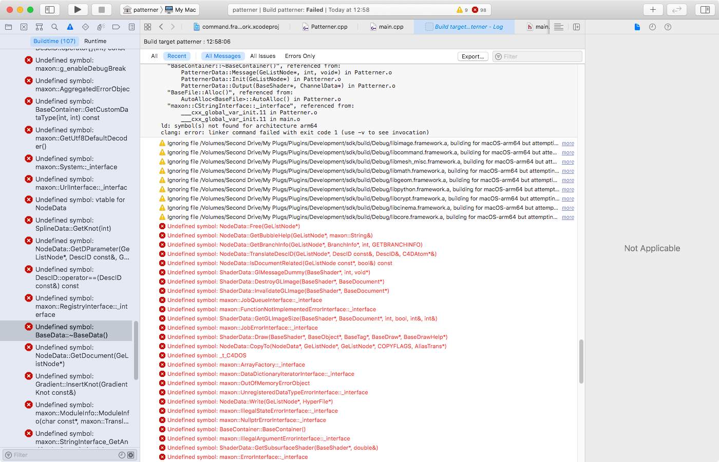Select the Issue navigator warning icon
This screenshot has width=719, height=462.
point(70,27)
